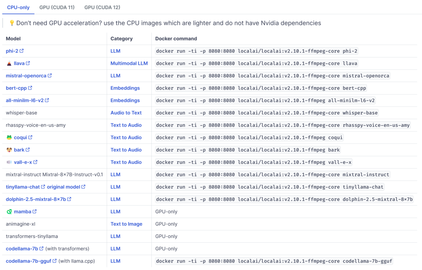The image size is (422, 270).
Task: Select the phi-2 docker run command
Action: pyautogui.click(x=257, y=51)
